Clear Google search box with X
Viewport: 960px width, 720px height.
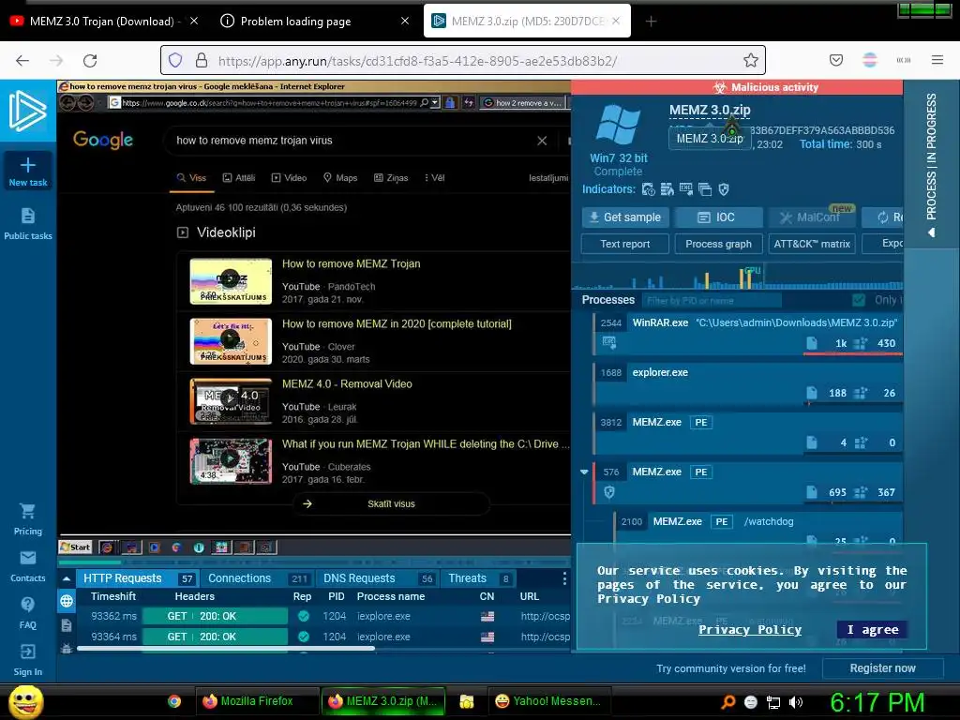(x=542, y=141)
